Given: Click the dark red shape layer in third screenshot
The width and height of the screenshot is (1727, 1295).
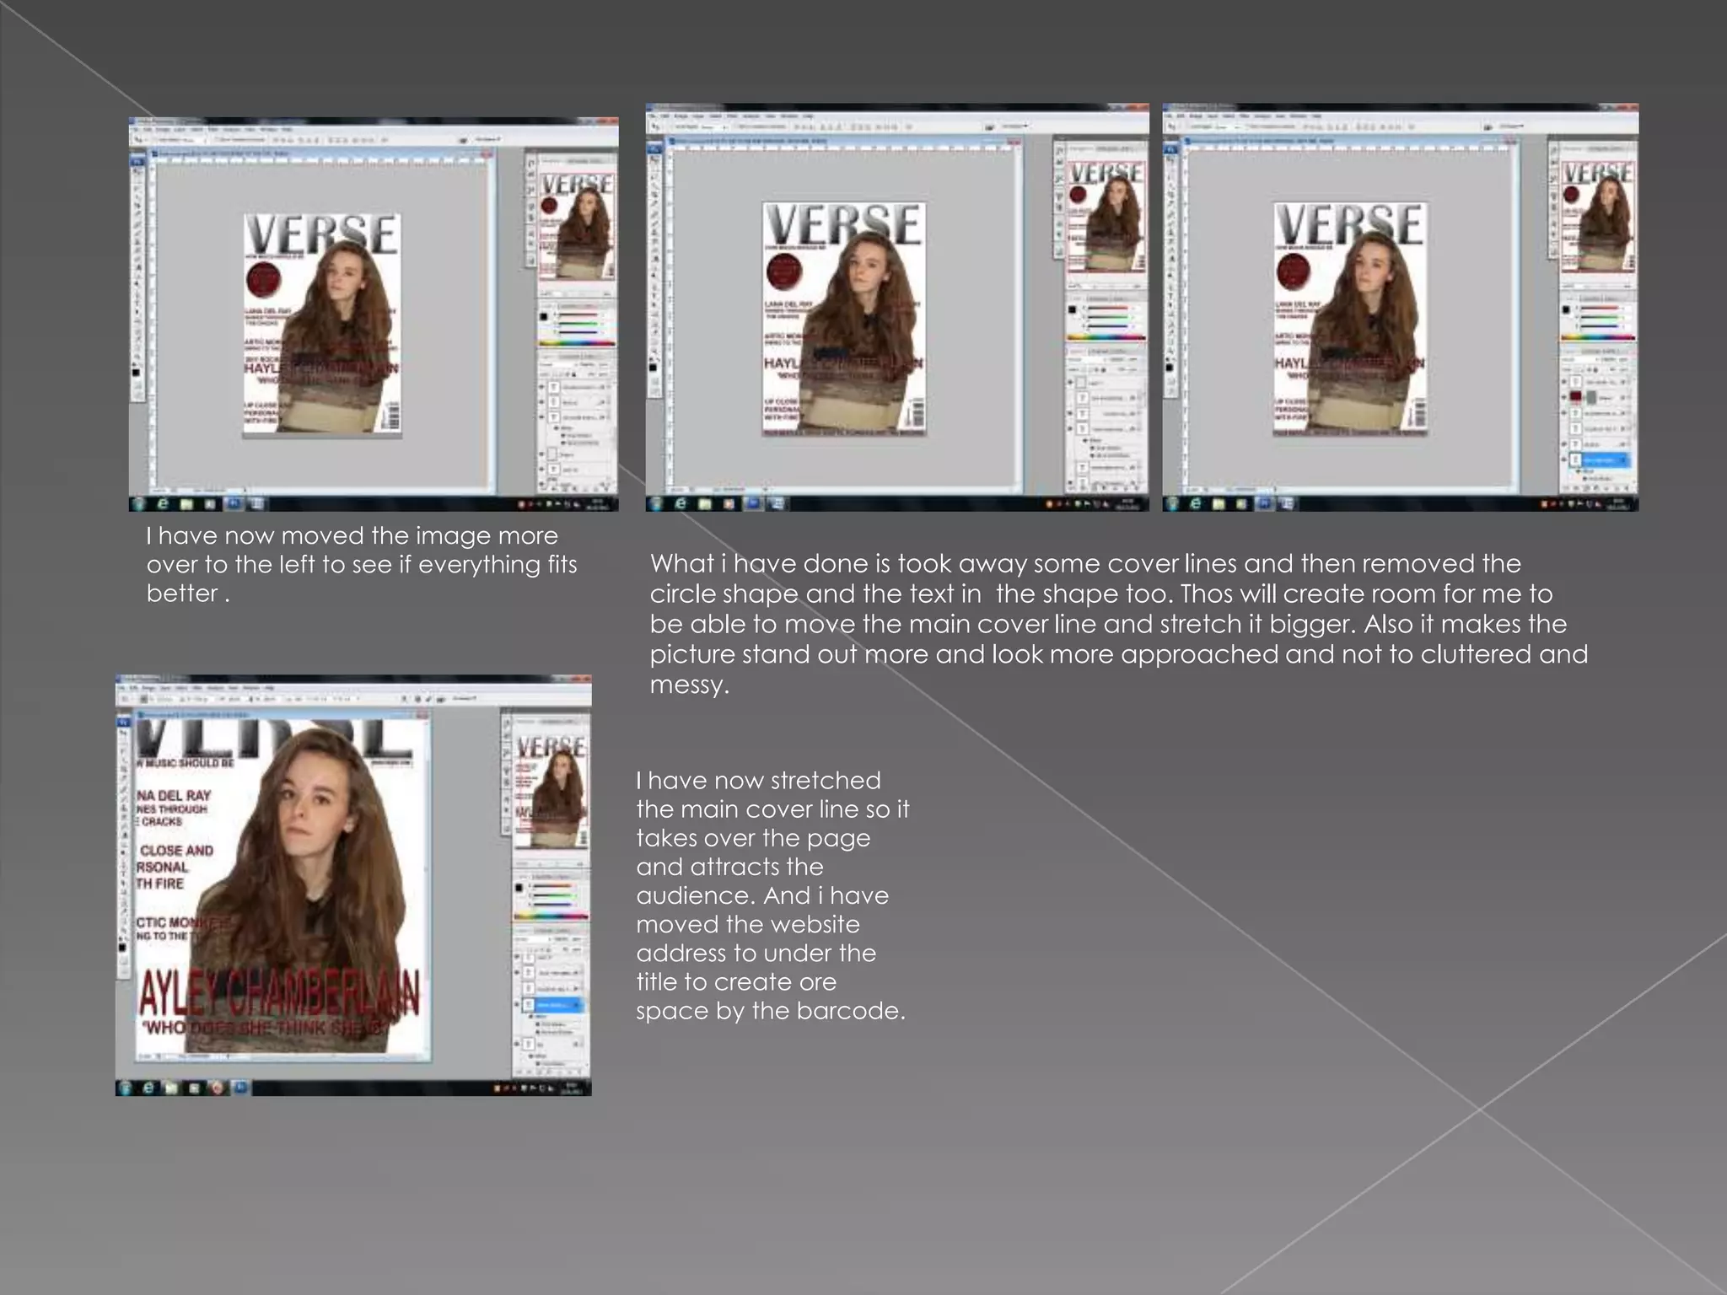Looking at the screenshot, I should coord(1576,397).
